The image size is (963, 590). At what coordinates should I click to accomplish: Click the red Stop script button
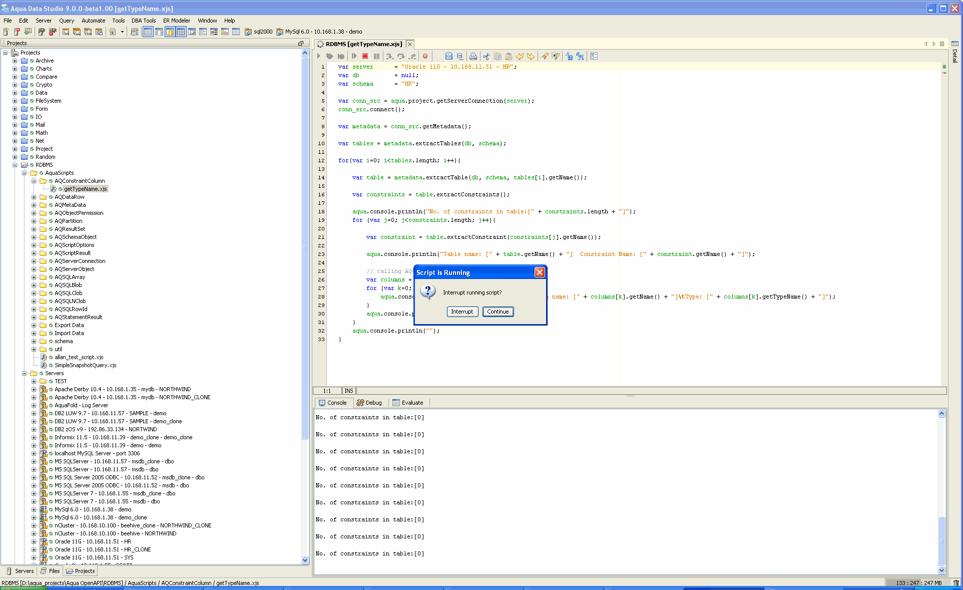point(365,56)
